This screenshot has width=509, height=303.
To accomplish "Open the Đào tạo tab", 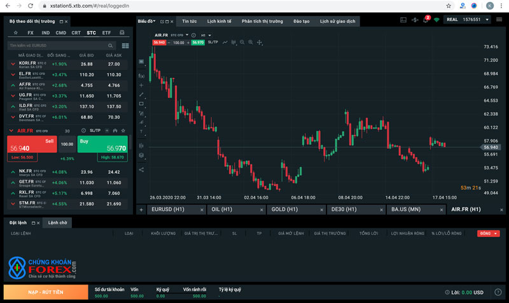I will (301, 21).
